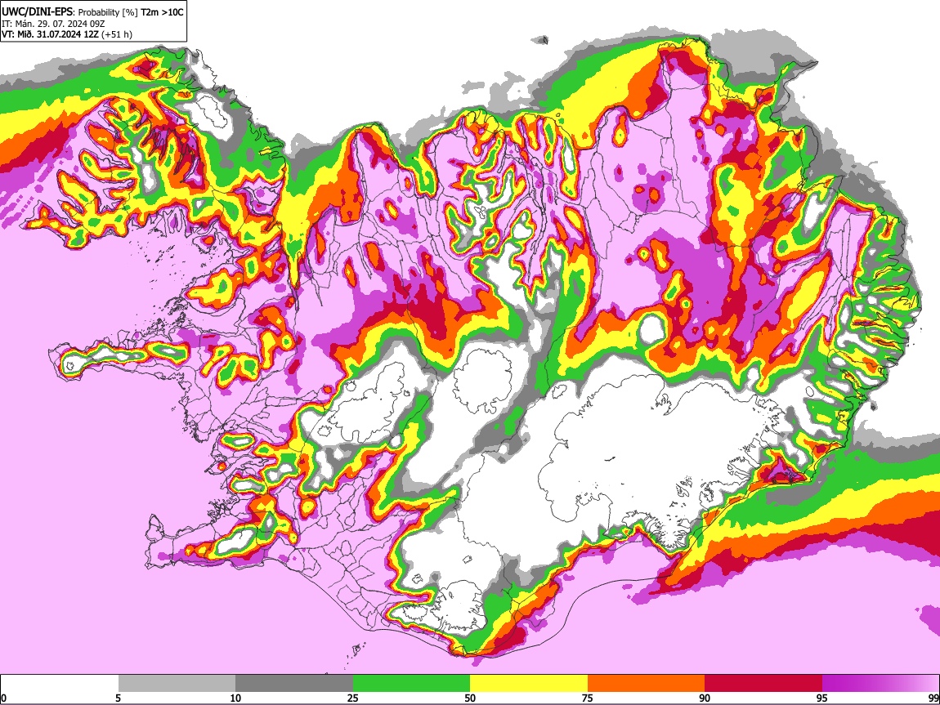This screenshot has height=705, width=940.
Task: Click the green 25–50 legend swatch
Action: click(x=411, y=684)
